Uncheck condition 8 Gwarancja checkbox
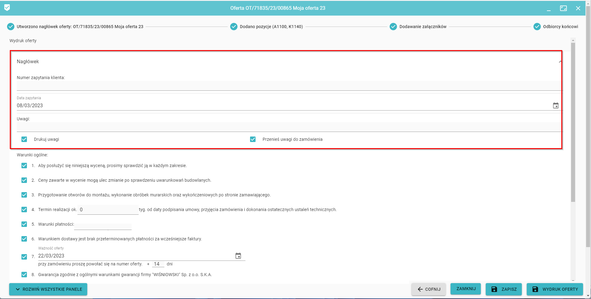Viewport: 591px width, 299px height. click(x=24, y=275)
